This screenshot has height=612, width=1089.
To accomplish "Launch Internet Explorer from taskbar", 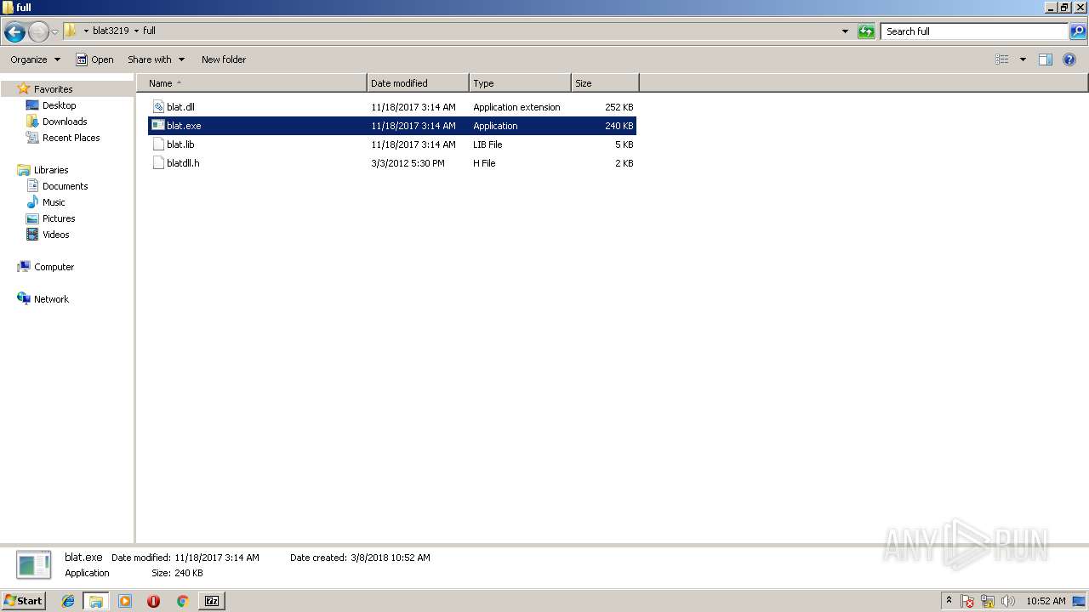I will (x=68, y=601).
